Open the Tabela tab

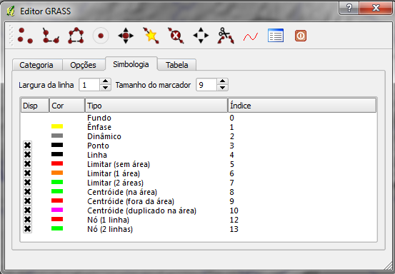(177, 65)
